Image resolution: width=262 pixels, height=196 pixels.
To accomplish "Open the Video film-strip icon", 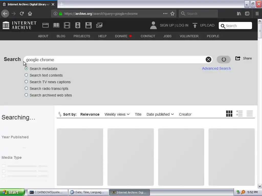I will click(x=67, y=25).
